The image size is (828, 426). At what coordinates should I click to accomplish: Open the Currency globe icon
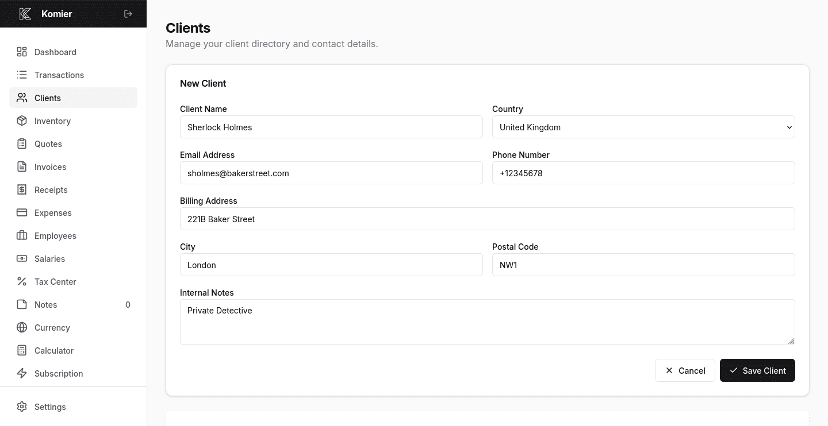pos(22,327)
